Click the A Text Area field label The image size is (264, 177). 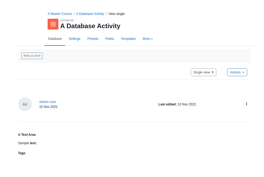27,135
